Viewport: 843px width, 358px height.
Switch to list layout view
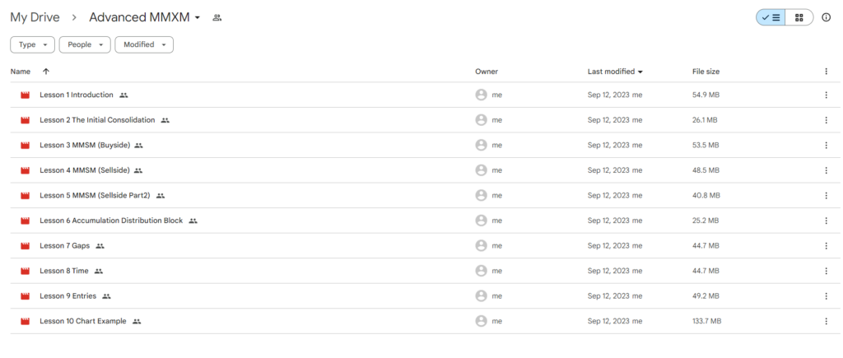(771, 17)
